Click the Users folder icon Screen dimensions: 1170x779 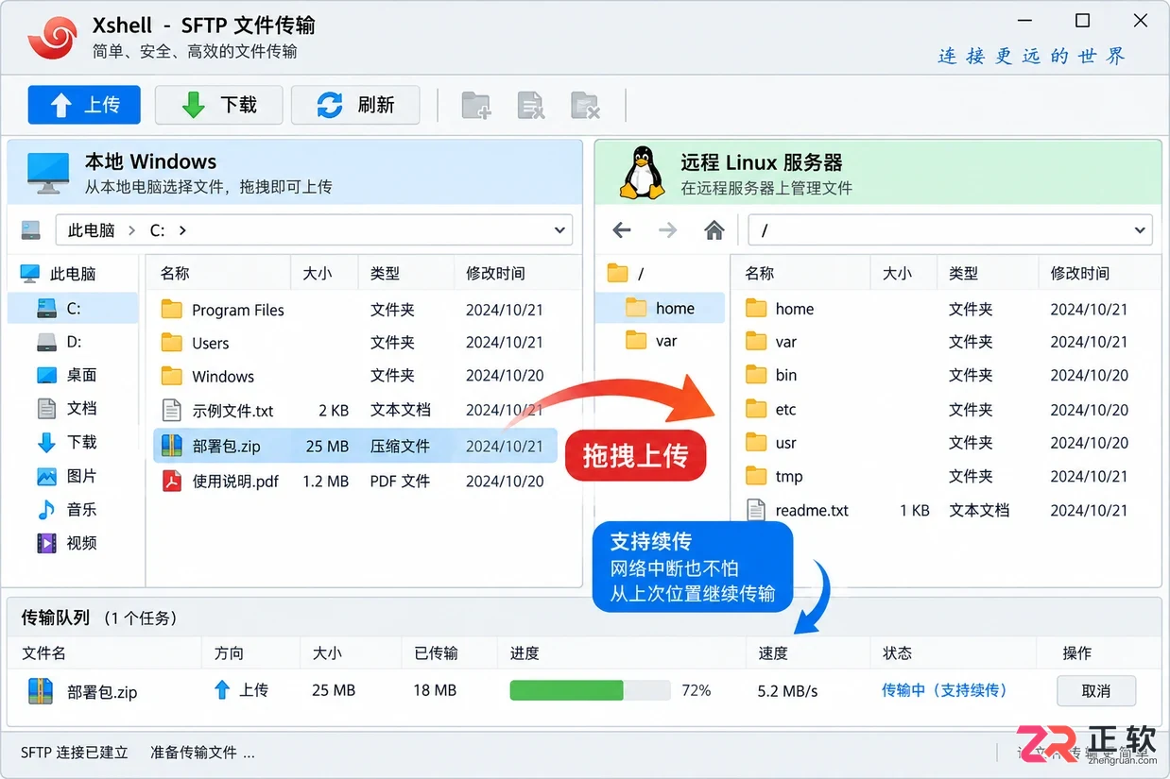point(171,342)
